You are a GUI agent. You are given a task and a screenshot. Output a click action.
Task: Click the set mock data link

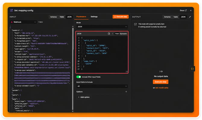click(x=162, y=88)
